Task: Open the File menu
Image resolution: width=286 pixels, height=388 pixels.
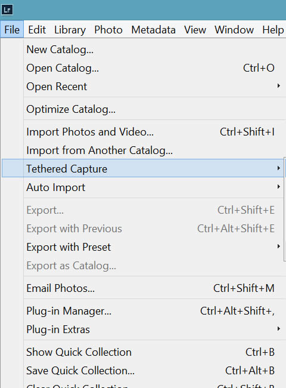Action: (12, 30)
